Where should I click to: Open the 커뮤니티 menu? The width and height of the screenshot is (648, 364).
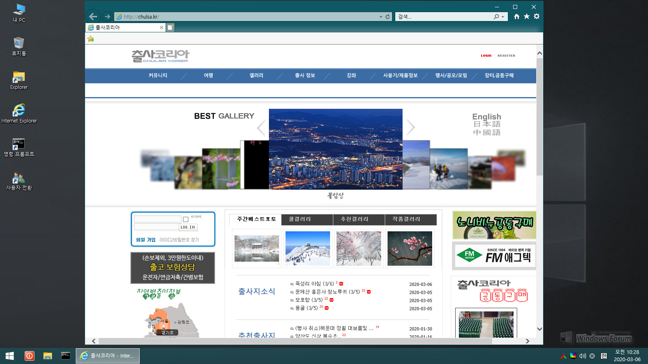[158, 76]
